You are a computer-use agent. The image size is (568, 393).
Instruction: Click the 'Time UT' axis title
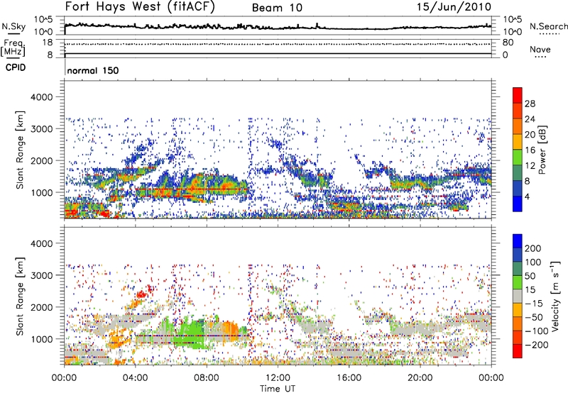click(x=278, y=389)
